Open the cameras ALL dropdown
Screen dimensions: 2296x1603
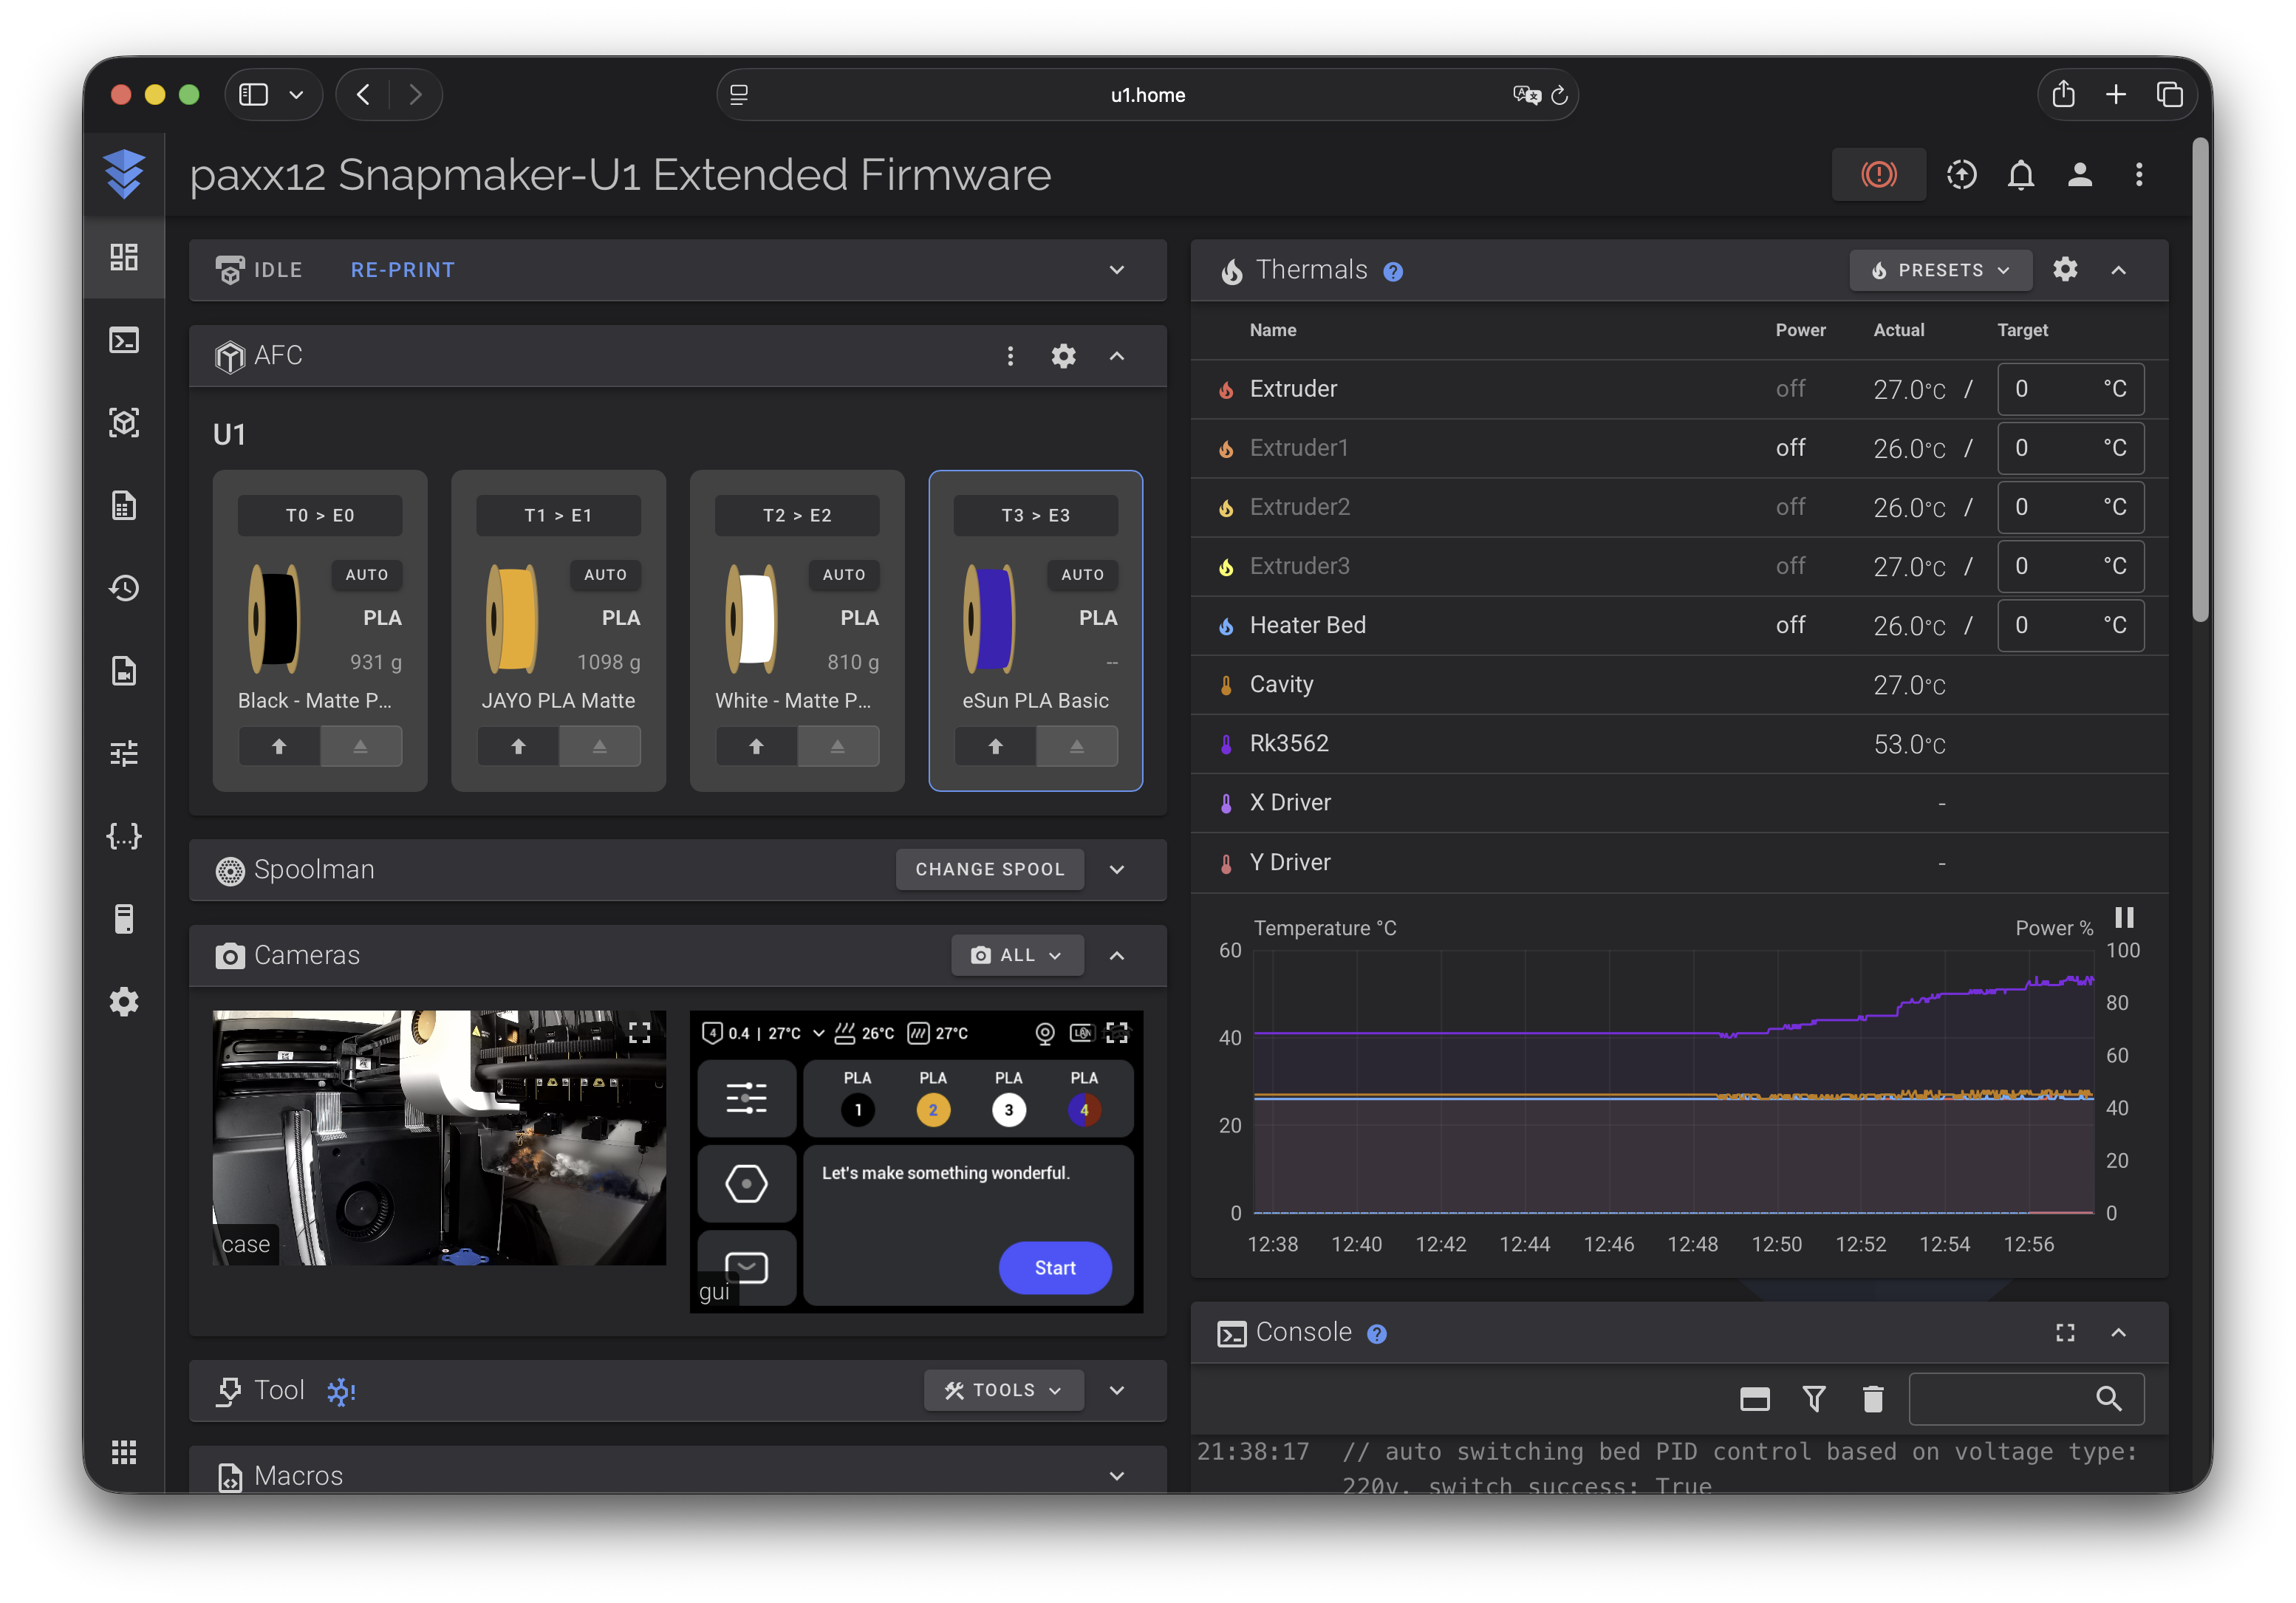point(1017,956)
